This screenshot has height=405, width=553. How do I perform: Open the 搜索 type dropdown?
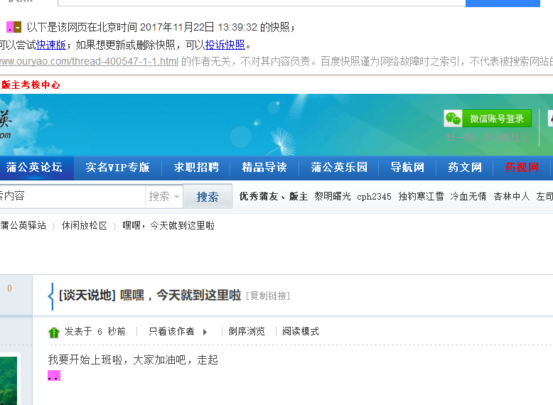[164, 196]
